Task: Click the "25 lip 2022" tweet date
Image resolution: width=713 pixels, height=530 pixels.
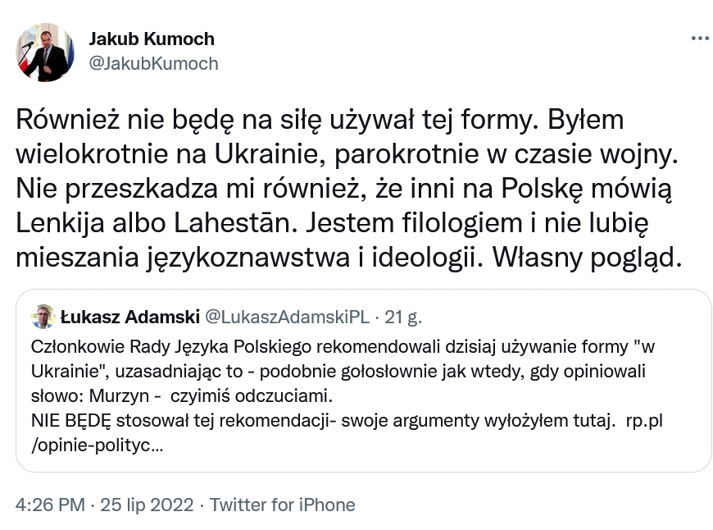Action: click(x=145, y=505)
